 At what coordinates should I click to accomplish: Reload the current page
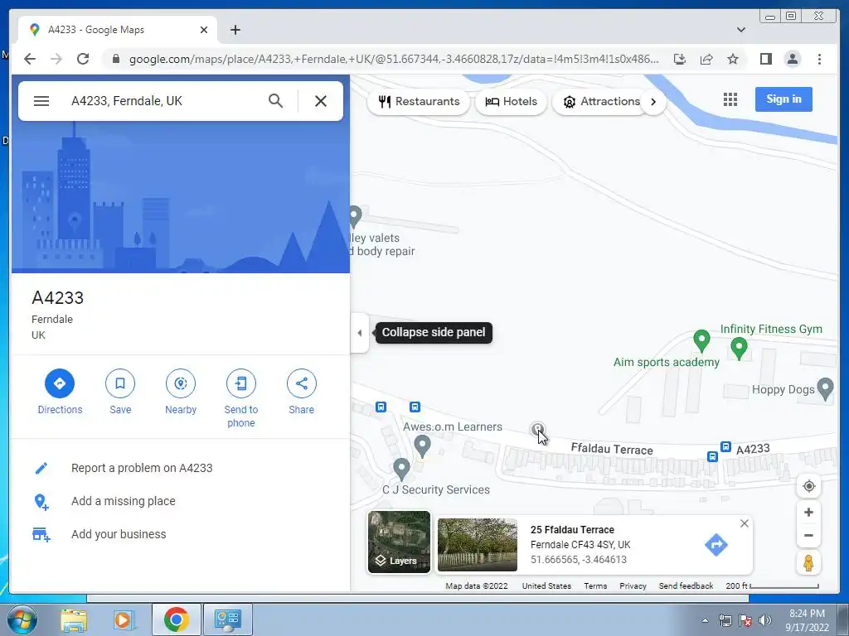(83, 59)
